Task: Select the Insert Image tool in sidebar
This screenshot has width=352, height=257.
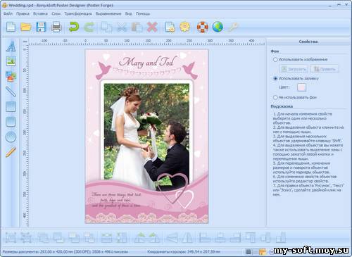Action: [11, 61]
